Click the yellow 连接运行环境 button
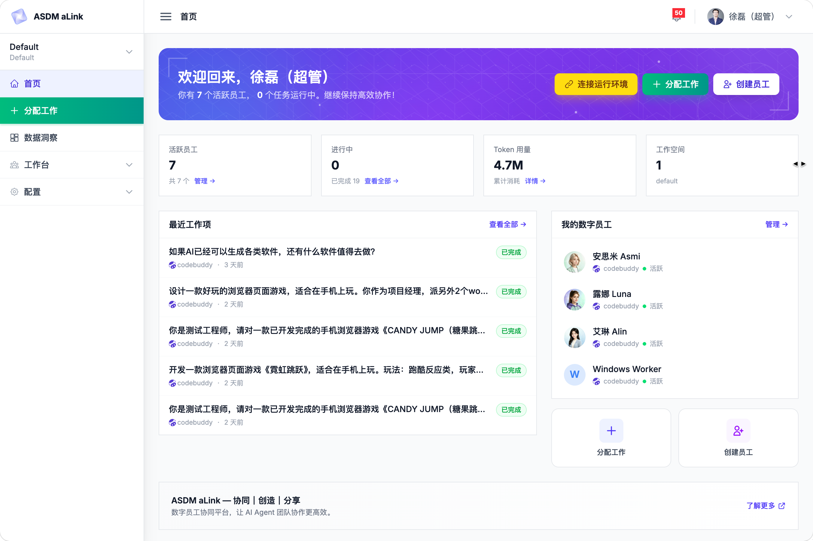The width and height of the screenshot is (813, 541). (596, 84)
